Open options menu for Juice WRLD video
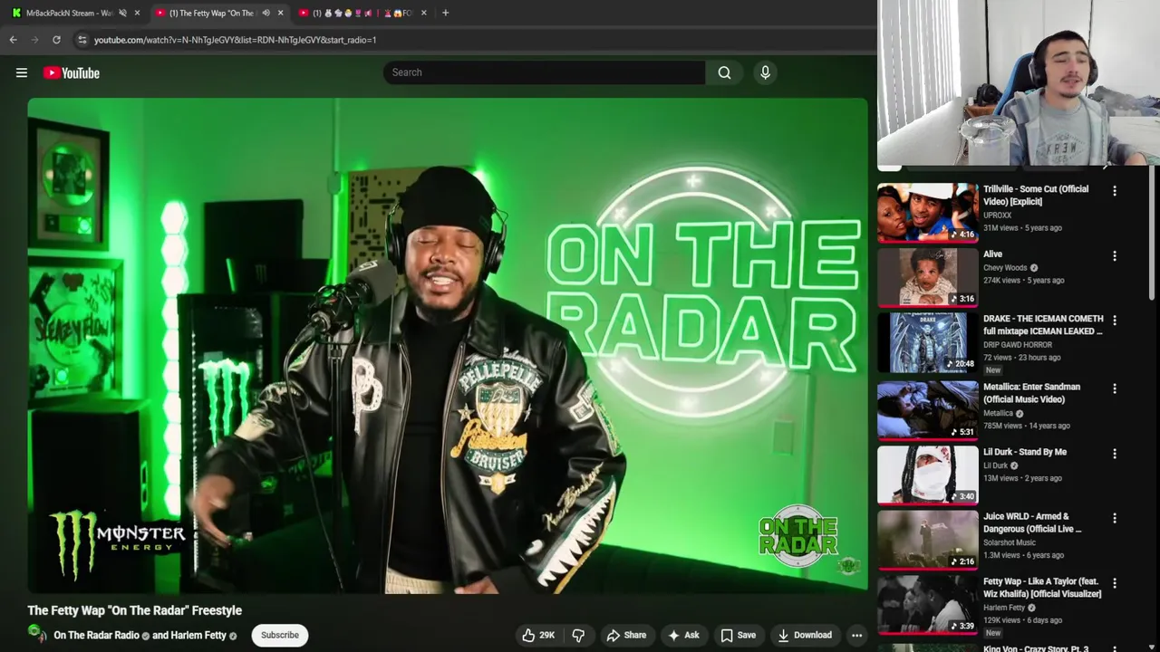The image size is (1160, 652). tap(1115, 518)
